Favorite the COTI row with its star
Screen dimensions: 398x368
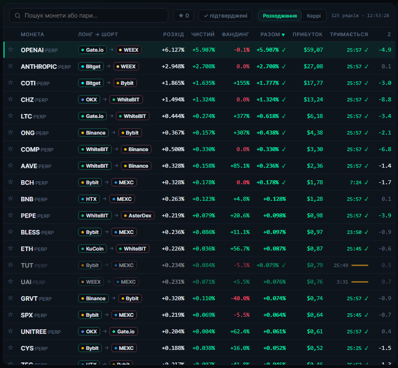[x=11, y=82]
